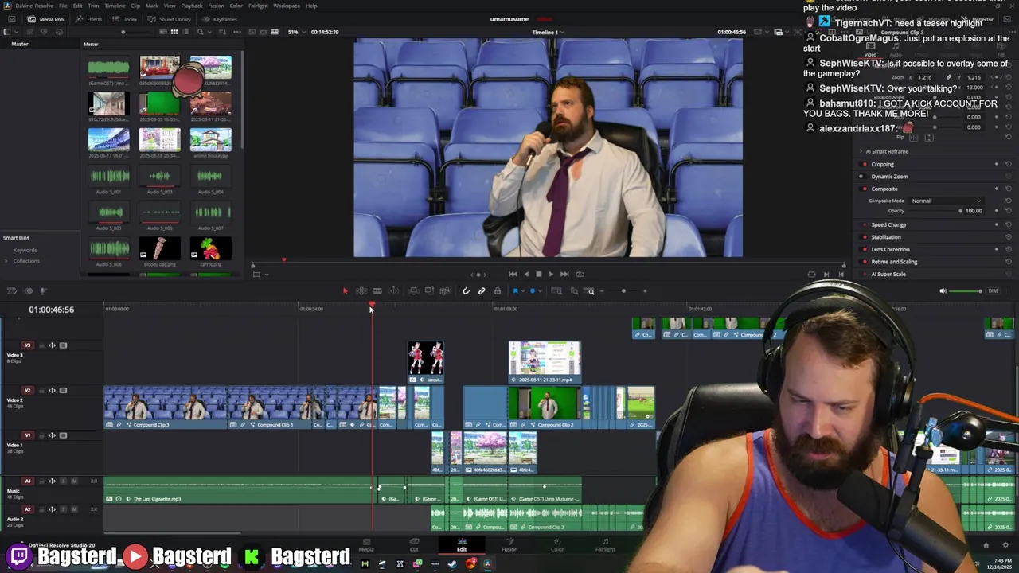The image size is (1019, 573).
Task: Open Composite Mode Normal dropdown
Action: pos(946,201)
